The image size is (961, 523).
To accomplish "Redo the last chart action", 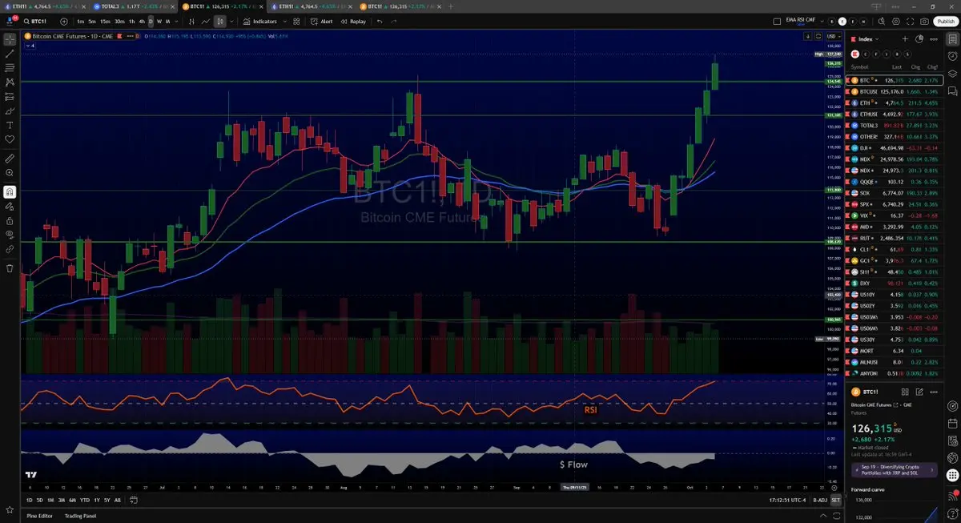I will pos(393,22).
